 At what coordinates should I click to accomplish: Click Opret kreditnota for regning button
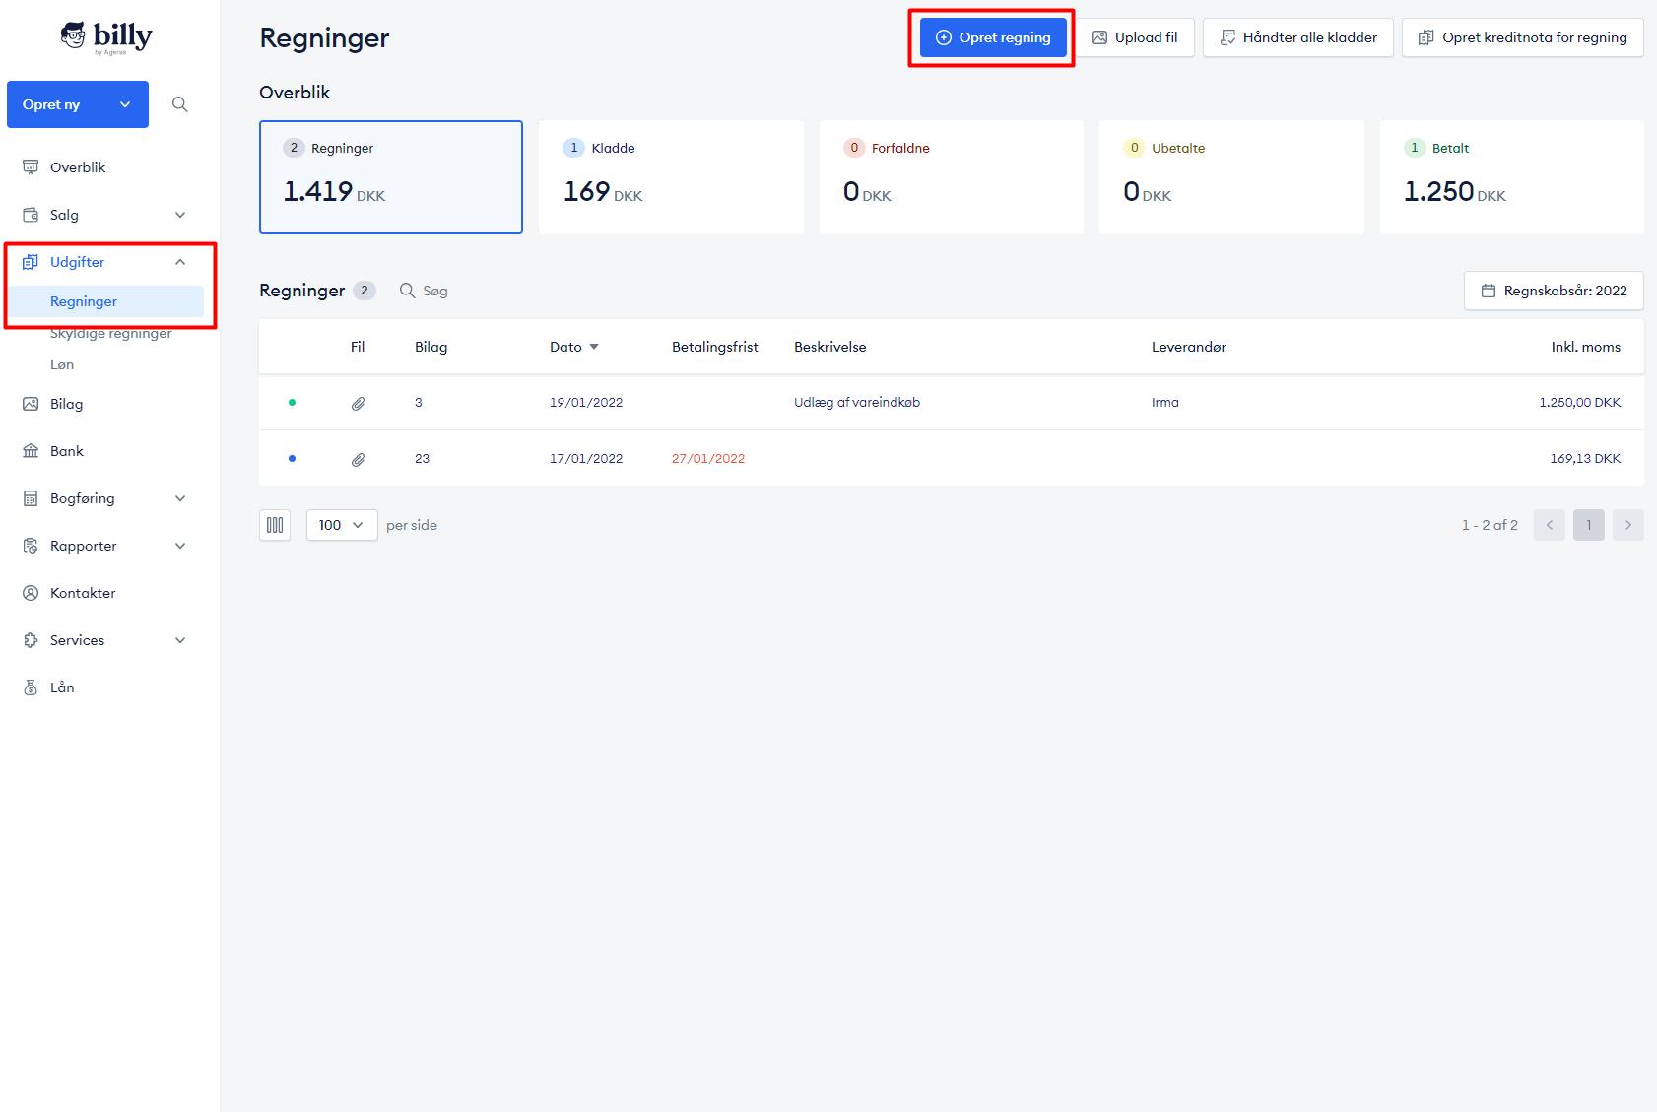(x=1523, y=37)
